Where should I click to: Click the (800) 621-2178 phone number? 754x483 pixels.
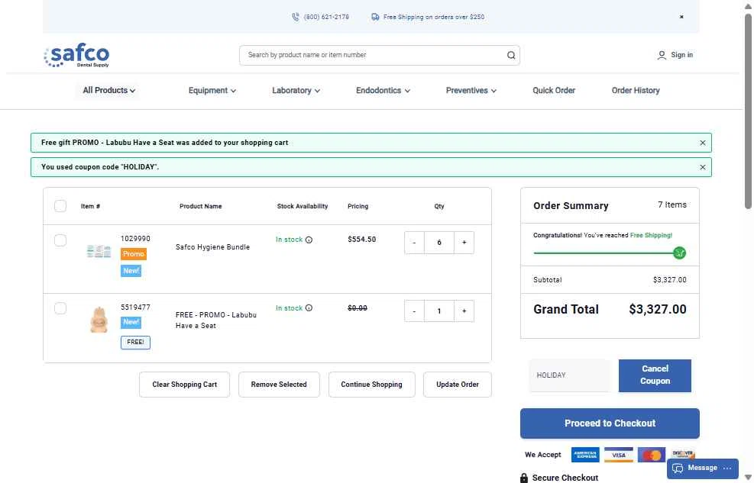coord(326,17)
